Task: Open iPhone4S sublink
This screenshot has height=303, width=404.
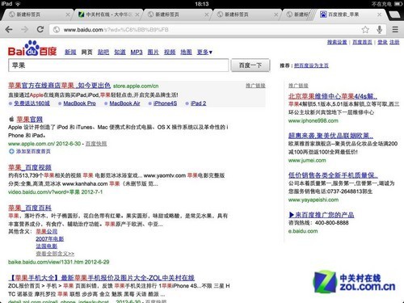Action: point(165,103)
